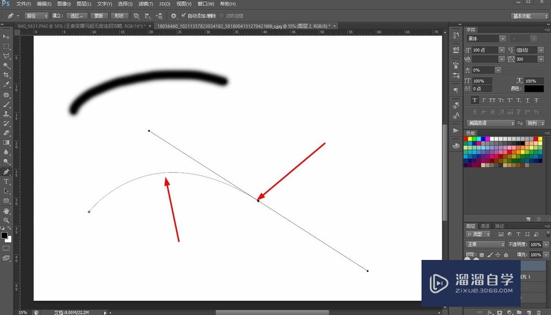Select the Brush tool

pyautogui.click(x=6, y=104)
